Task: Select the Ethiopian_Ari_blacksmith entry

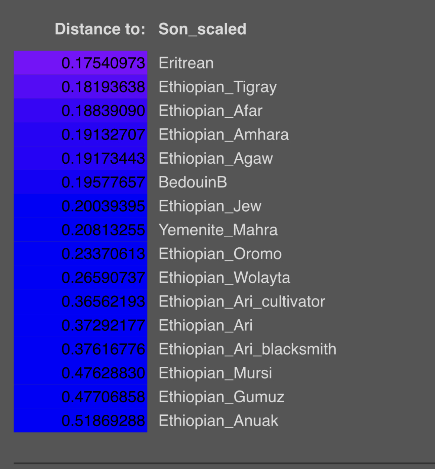Action: click(247, 349)
